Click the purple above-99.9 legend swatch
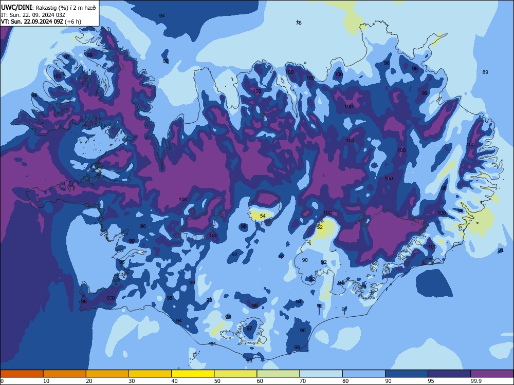This screenshot has width=514, height=385. 492,374
